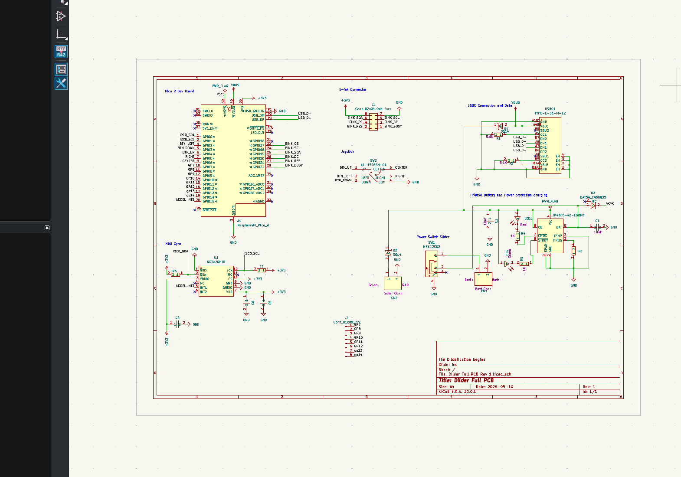Click the SWCLK pin name
681x477 pixels.
(208, 111)
